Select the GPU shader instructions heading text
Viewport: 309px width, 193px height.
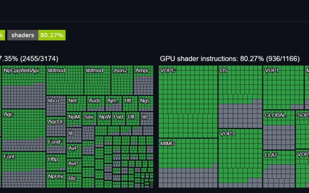(230, 59)
